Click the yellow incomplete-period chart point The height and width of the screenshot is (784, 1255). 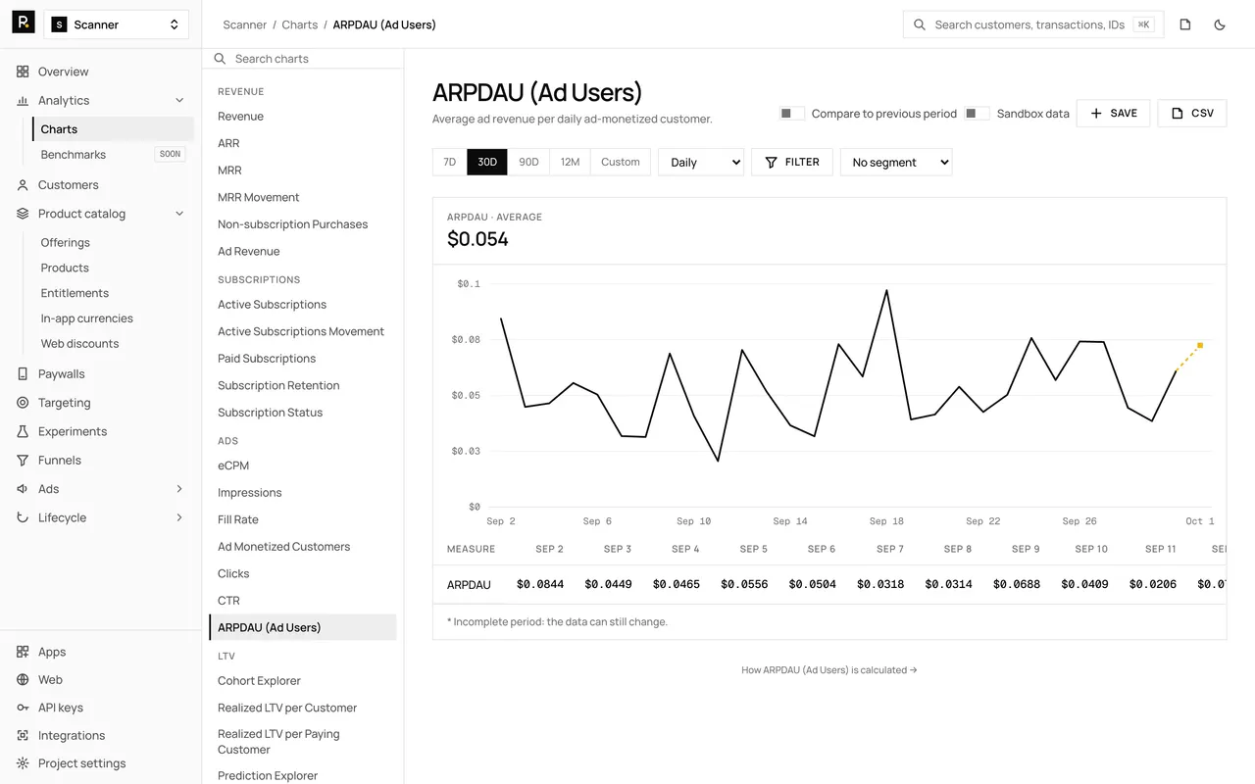pyautogui.click(x=1200, y=345)
